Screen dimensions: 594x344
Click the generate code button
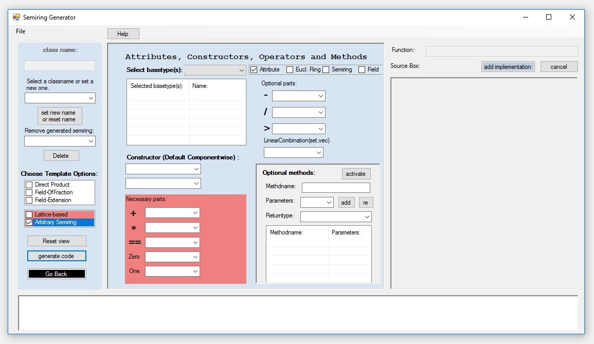pos(57,256)
